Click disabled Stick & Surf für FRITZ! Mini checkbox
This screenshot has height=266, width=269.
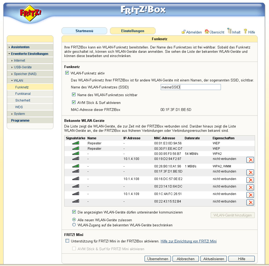point(74,249)
